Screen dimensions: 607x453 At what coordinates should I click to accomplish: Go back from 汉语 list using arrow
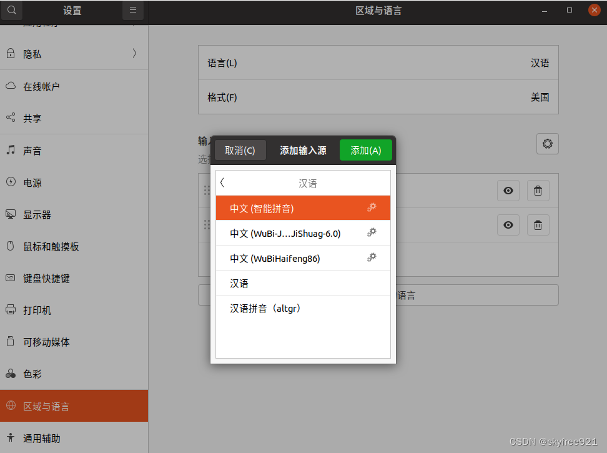pyautogui.click(x=222, y=182)
